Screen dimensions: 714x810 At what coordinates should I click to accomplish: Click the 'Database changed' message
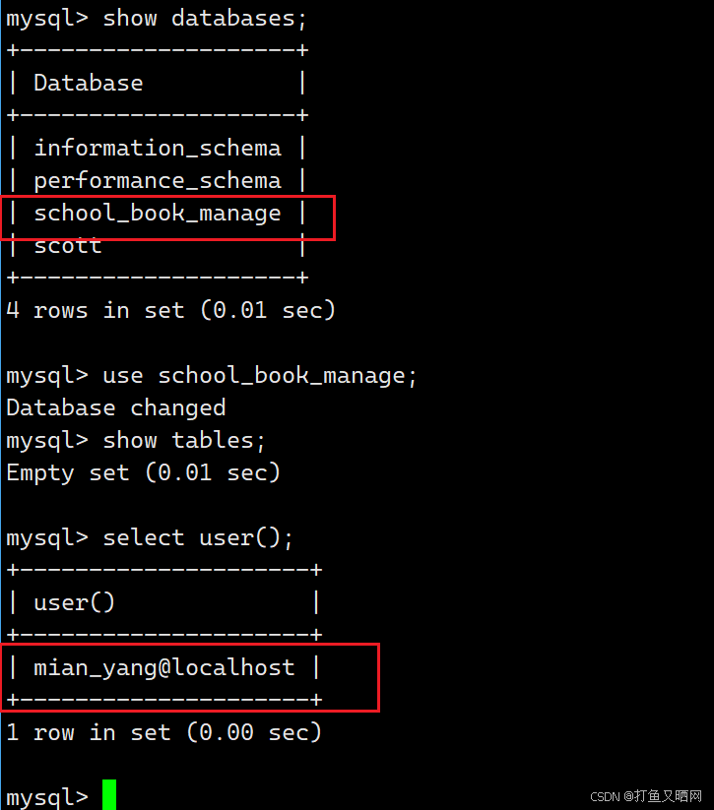point(116,408)
